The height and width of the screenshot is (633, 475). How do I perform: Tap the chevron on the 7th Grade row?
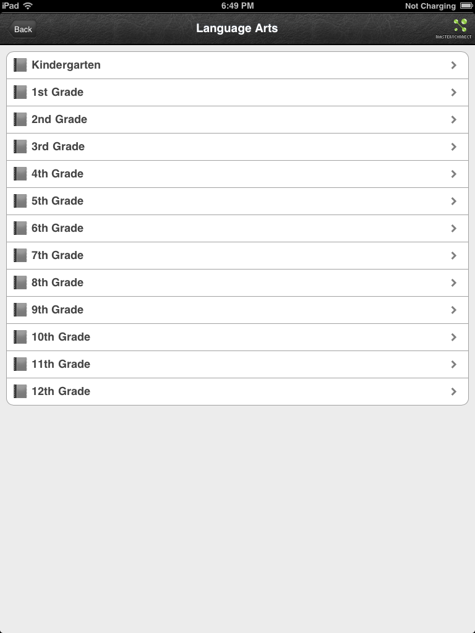coord(454,255)
